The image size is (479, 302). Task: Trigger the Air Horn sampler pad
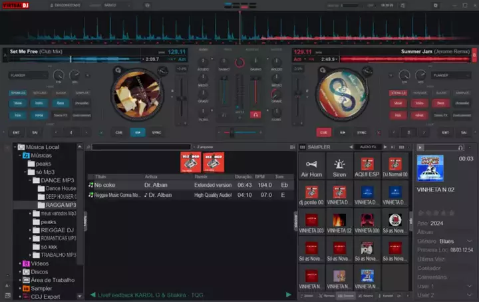(x=311, y=168)
